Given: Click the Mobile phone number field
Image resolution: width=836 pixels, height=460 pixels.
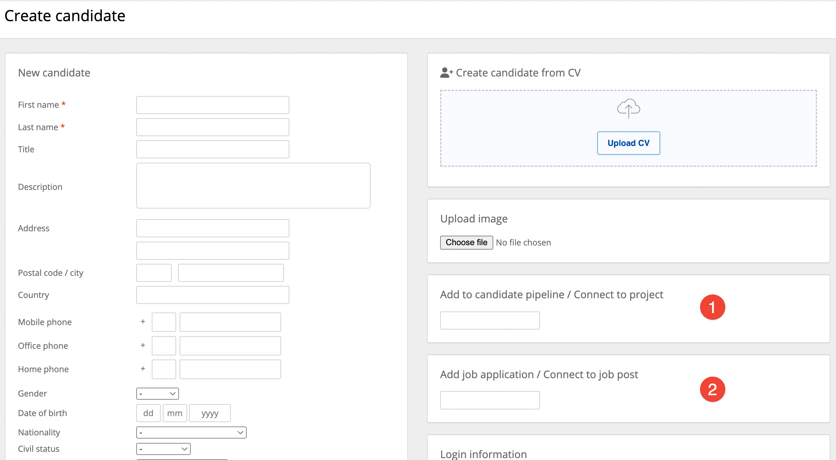Looking at the screenshot, I should click(230, 322).
